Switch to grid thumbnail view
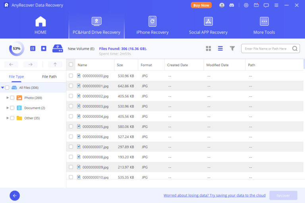This screenshot has height=203, width=305. click(208, 48)
